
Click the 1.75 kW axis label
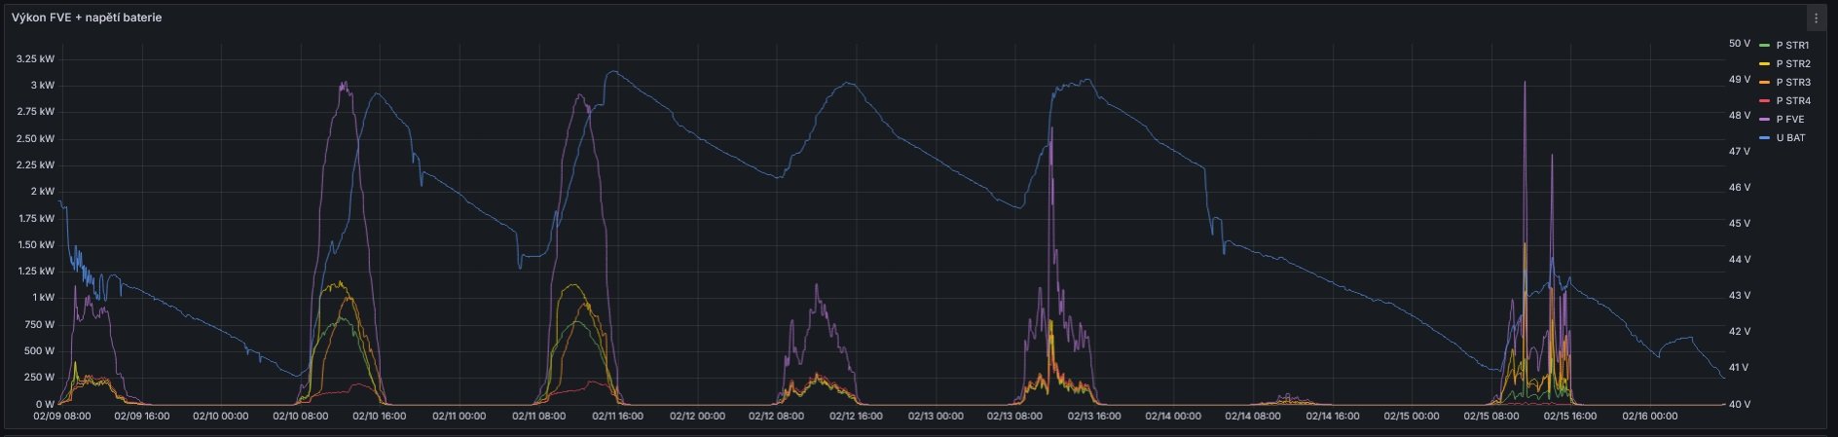tap(36, 218)
